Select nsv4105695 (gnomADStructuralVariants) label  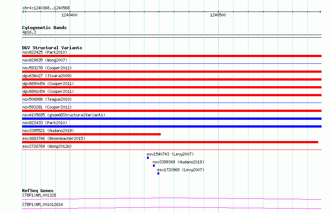[x=64, y=115]
